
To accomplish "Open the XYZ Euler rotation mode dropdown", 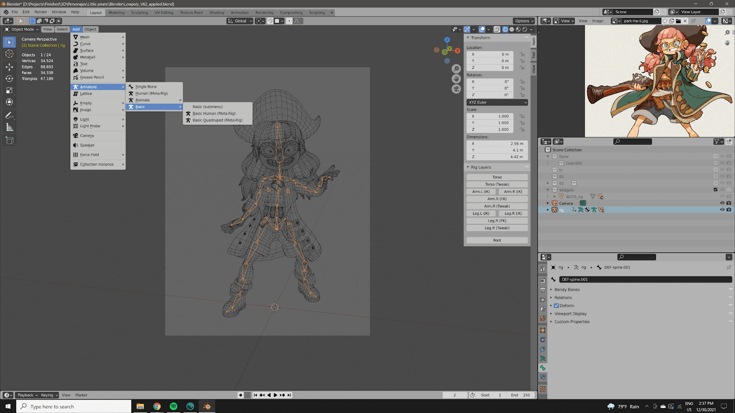I will point(497,102).
